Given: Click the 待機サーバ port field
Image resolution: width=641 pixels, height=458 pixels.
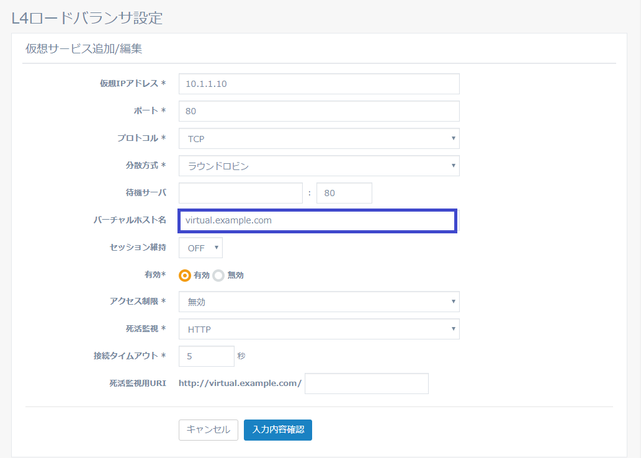Looking at the screenshot, I should tap(344, 193).
